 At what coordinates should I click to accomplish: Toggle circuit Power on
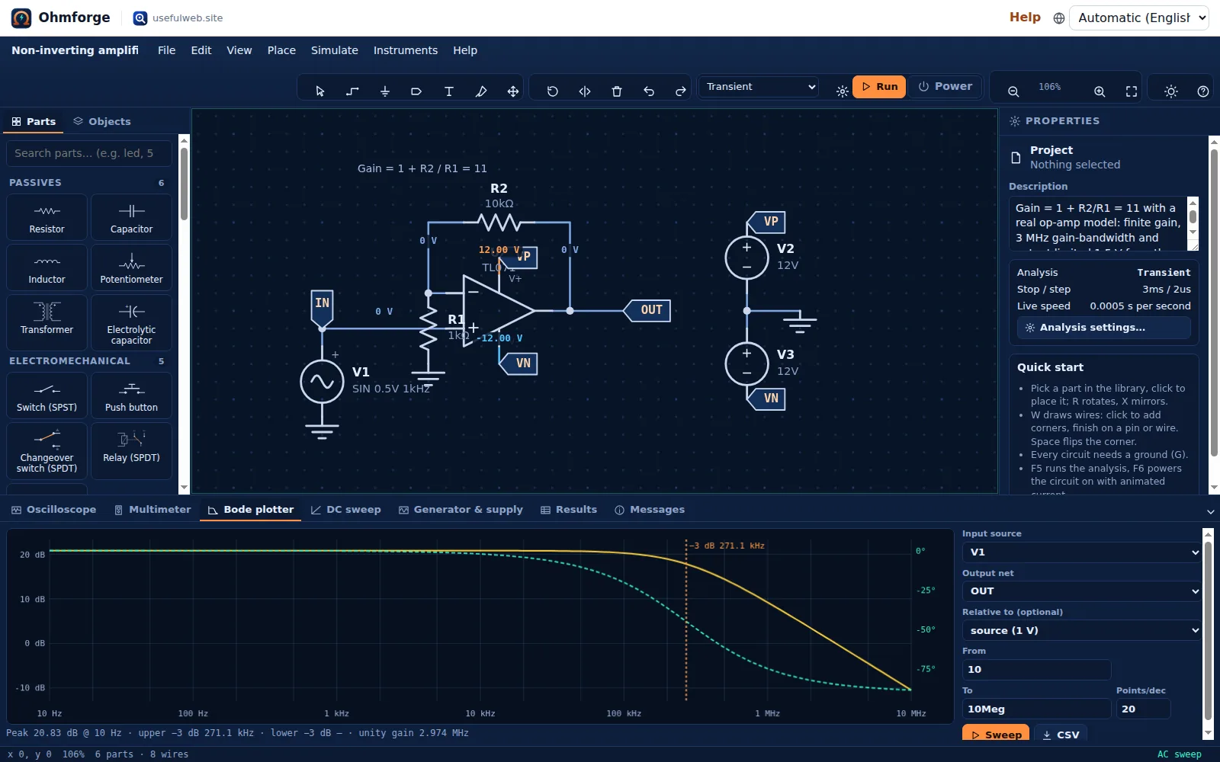tap(945, 87)
